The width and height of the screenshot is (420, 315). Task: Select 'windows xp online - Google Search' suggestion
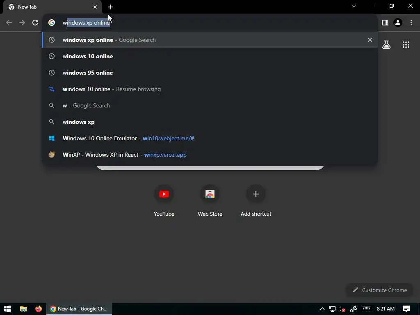210,40
